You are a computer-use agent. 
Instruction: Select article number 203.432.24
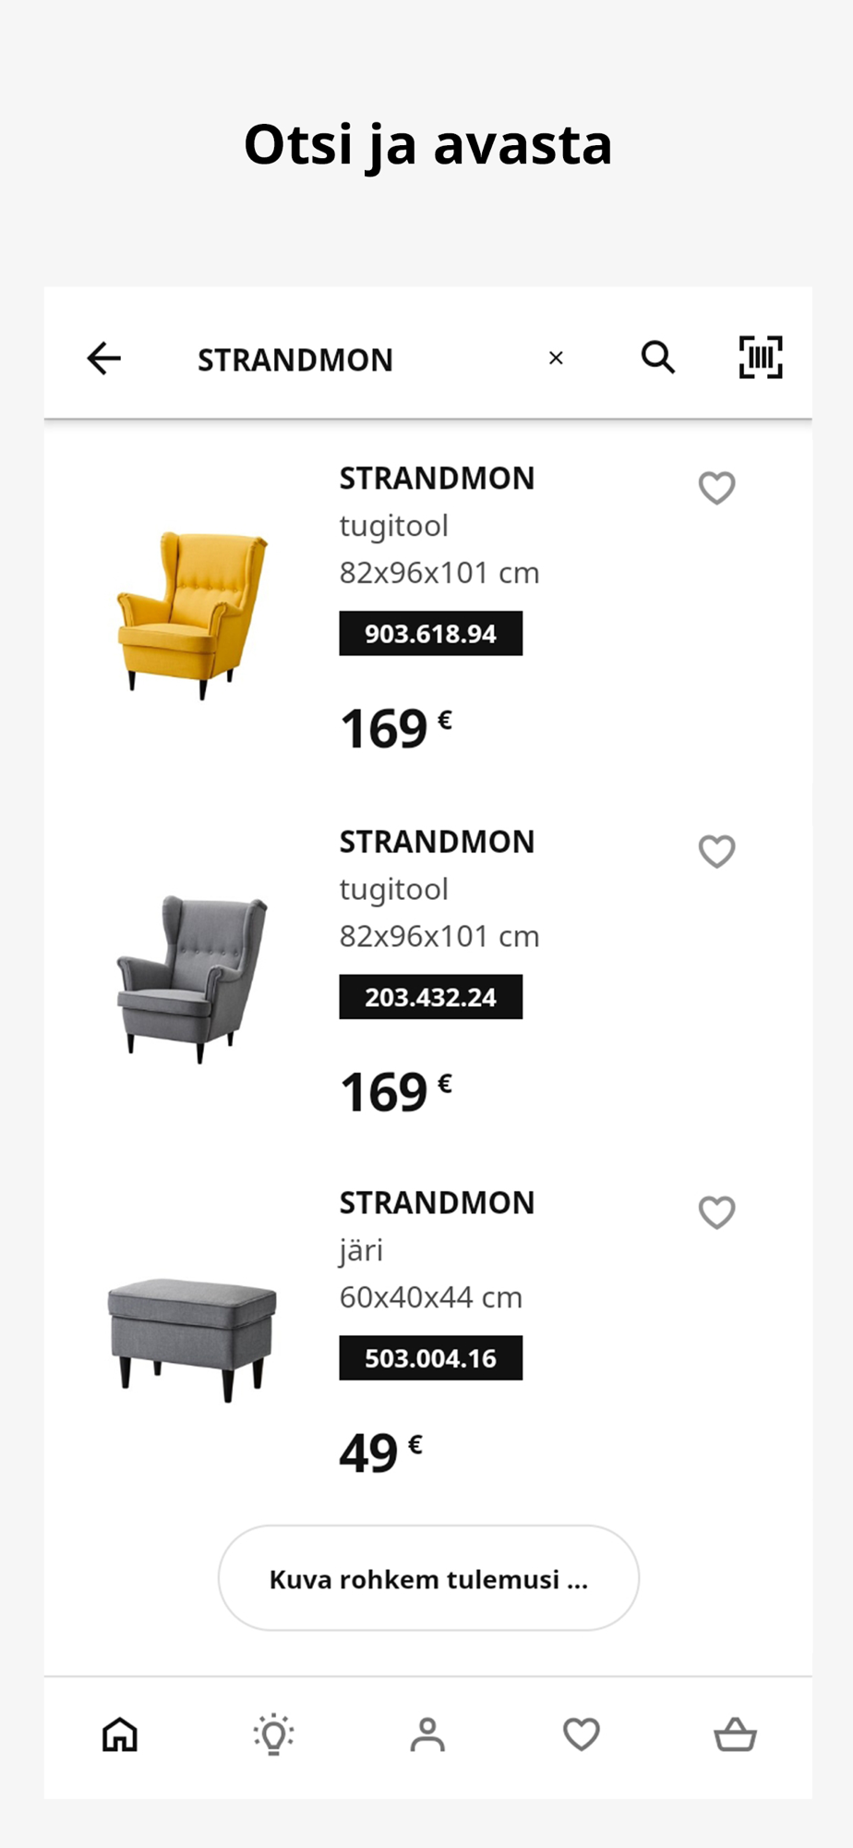pyautogui.click(x=430, y=997)
